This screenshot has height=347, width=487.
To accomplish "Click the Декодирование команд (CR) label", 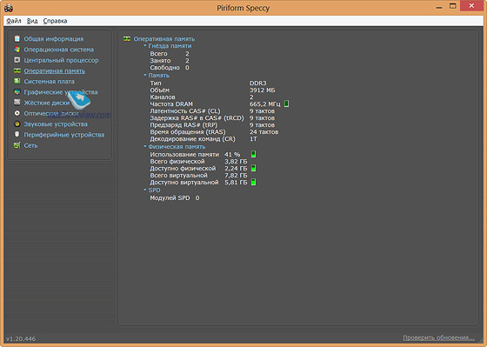I will tap(192, 139).
